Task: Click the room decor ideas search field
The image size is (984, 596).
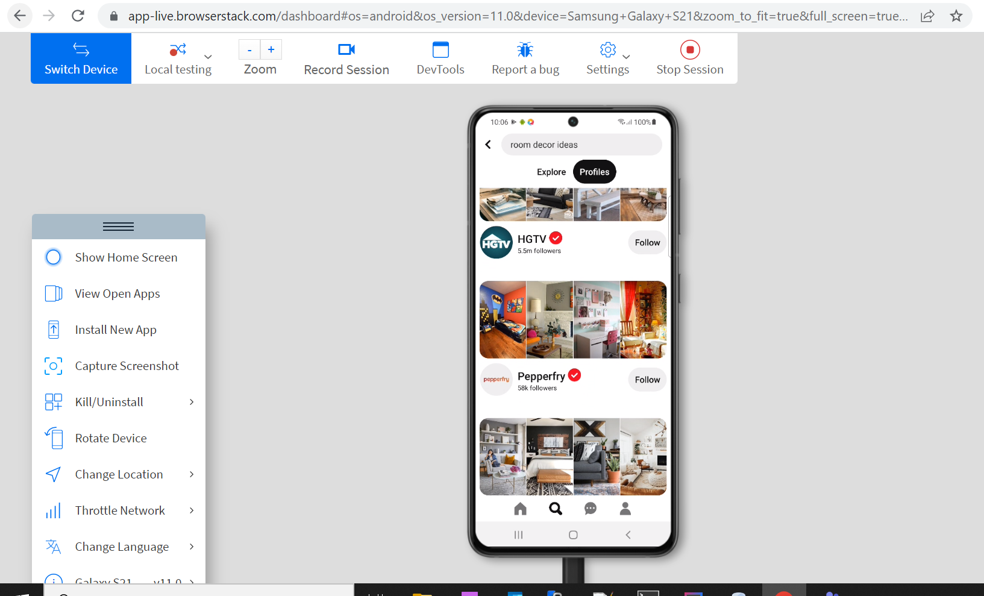Action: click(581, 145)
